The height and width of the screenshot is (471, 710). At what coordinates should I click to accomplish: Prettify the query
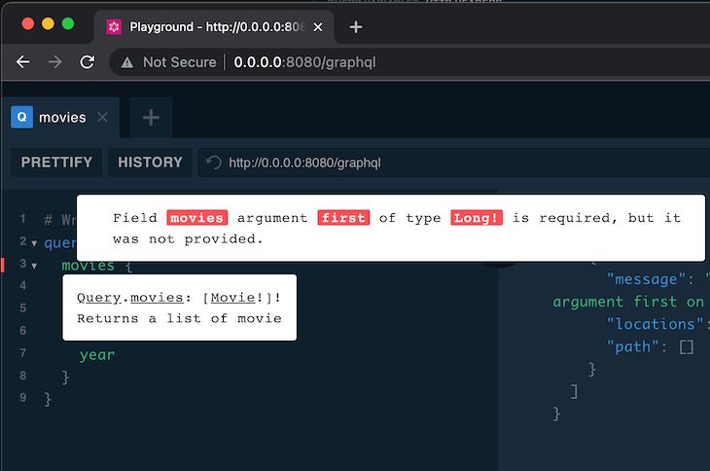click(x=56, y=163)
